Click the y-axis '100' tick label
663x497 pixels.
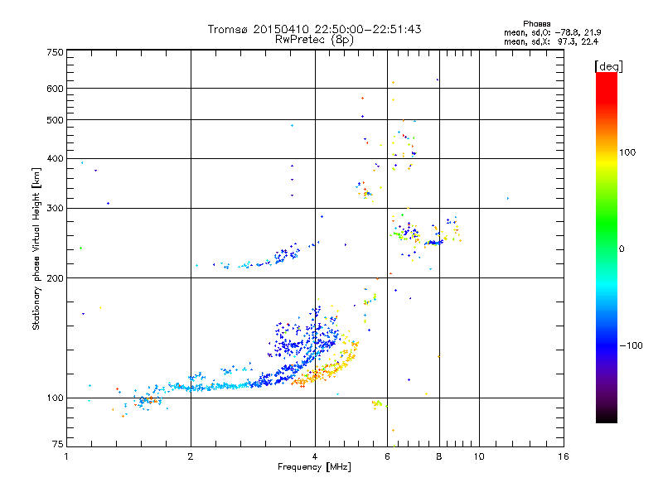pos(55,398)
